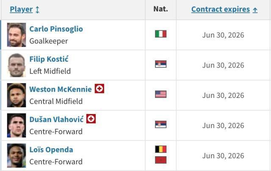Click the Nat. column header
The width and height of the screenshot is (271, 171).
click(160, 9)
